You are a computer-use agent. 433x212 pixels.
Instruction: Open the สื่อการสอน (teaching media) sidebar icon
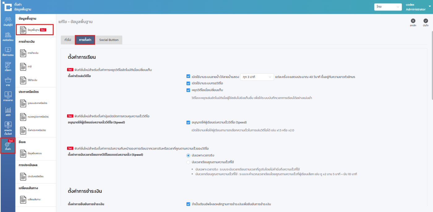click(x=8, y=51)
